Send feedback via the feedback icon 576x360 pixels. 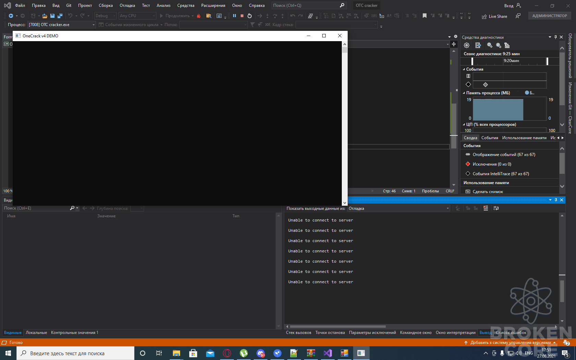pyautogui.click(x=518, y=16)
